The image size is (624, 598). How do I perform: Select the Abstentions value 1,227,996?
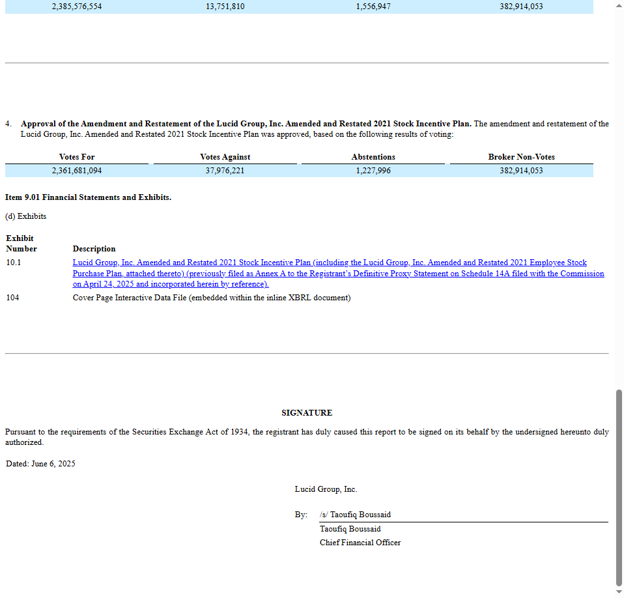click(373, 171)
